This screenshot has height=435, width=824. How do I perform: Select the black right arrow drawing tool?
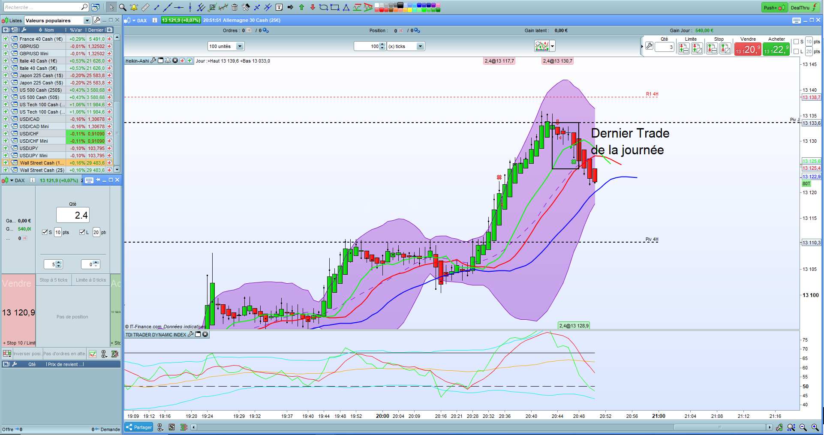[x=290, y=7]
